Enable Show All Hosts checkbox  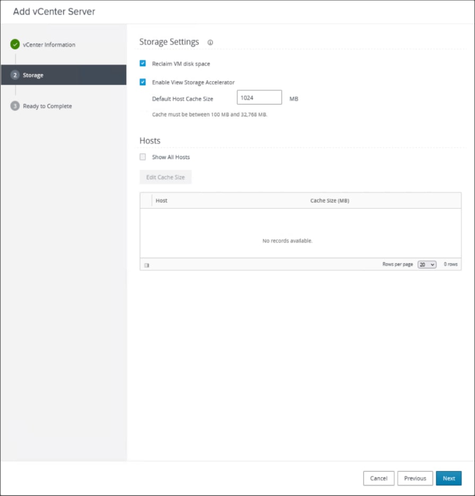[143, 157]
